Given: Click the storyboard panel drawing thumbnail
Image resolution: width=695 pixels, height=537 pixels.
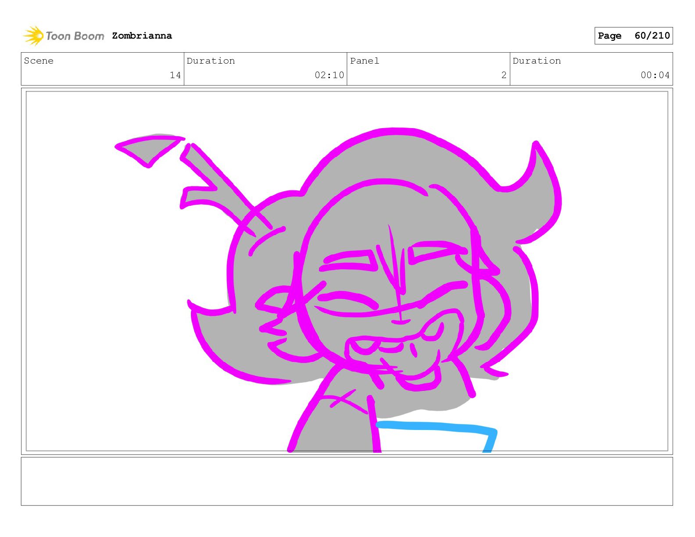Looking at the screenshot, I should (347, 271).
